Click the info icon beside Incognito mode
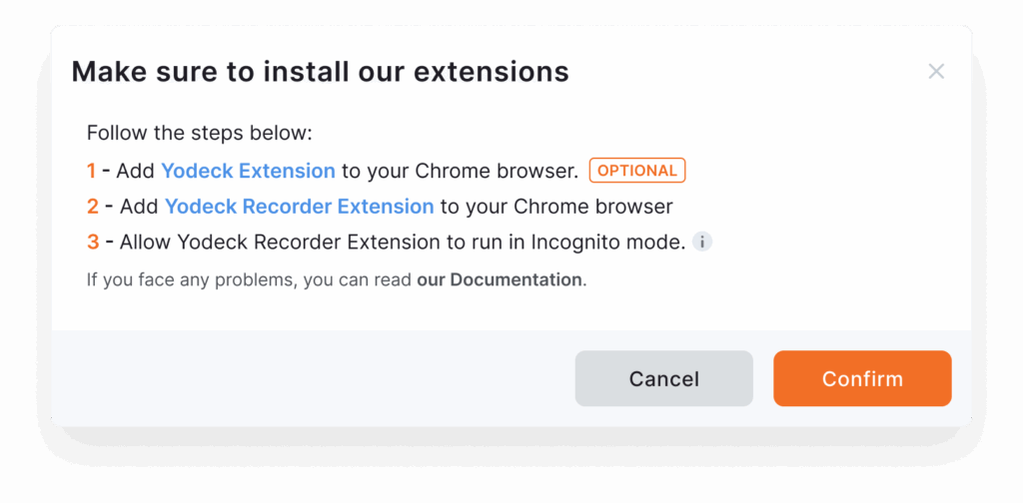 pos(702,242)
